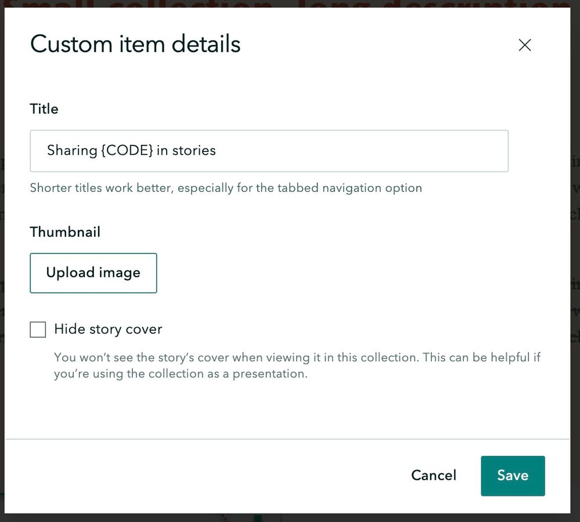Click the dimmed red heading behind the dialog
580x522 pixels.
(x=290, y=3)
